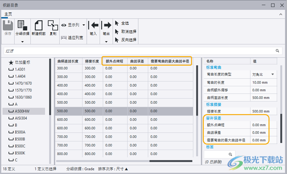Click the Value (值) header in properties panel
287x174 pixels.
click(x=263, y=61)
